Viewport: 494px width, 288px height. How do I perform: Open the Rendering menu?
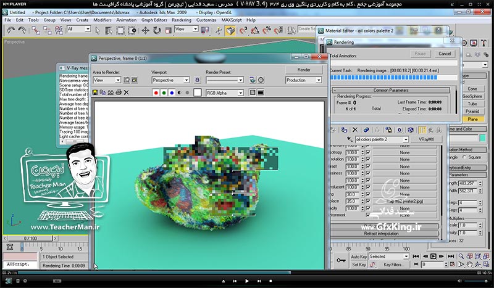[x=182, y=20]
